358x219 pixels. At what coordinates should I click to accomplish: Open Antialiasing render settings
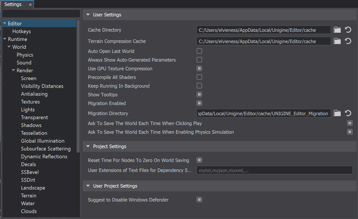34,94
